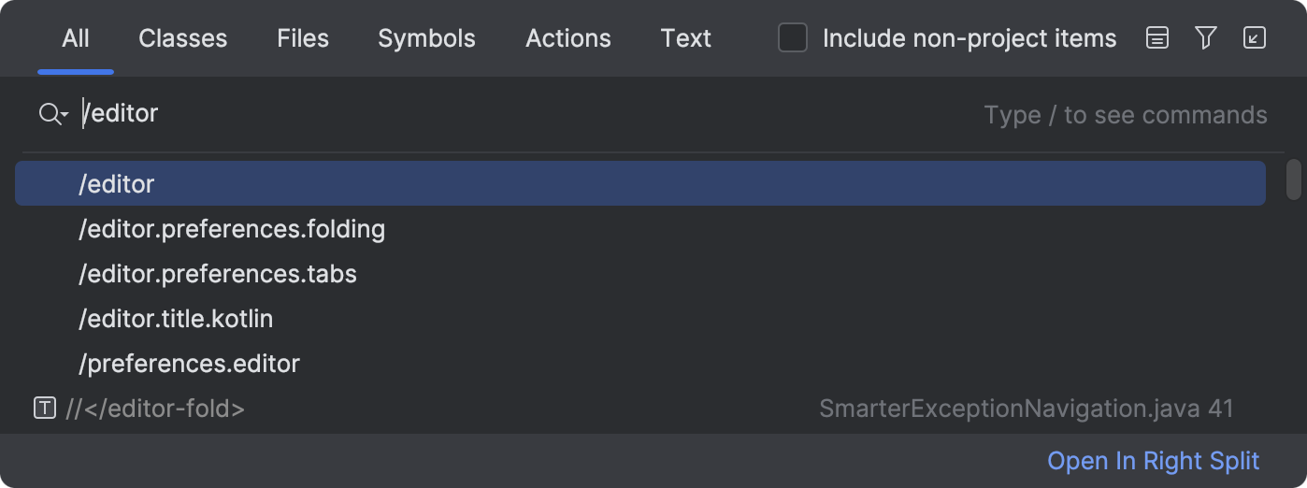
Task: Click the results list scrollbar thumb
Action: click(1294, 179)
